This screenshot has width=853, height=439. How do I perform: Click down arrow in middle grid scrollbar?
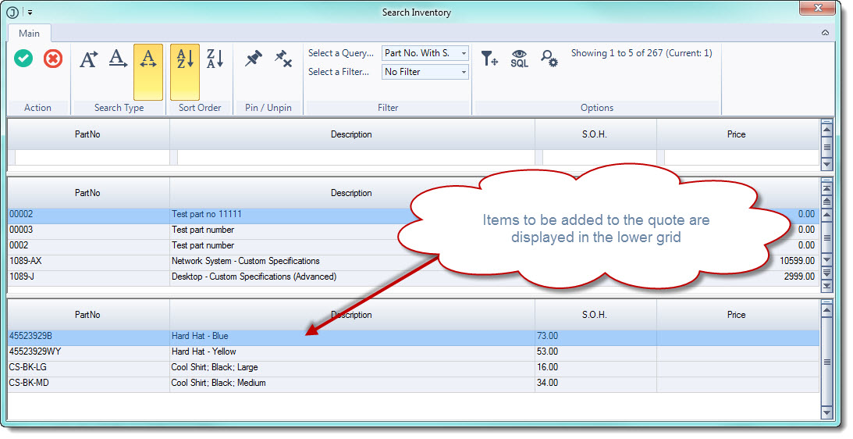click(x=827, y=260)
